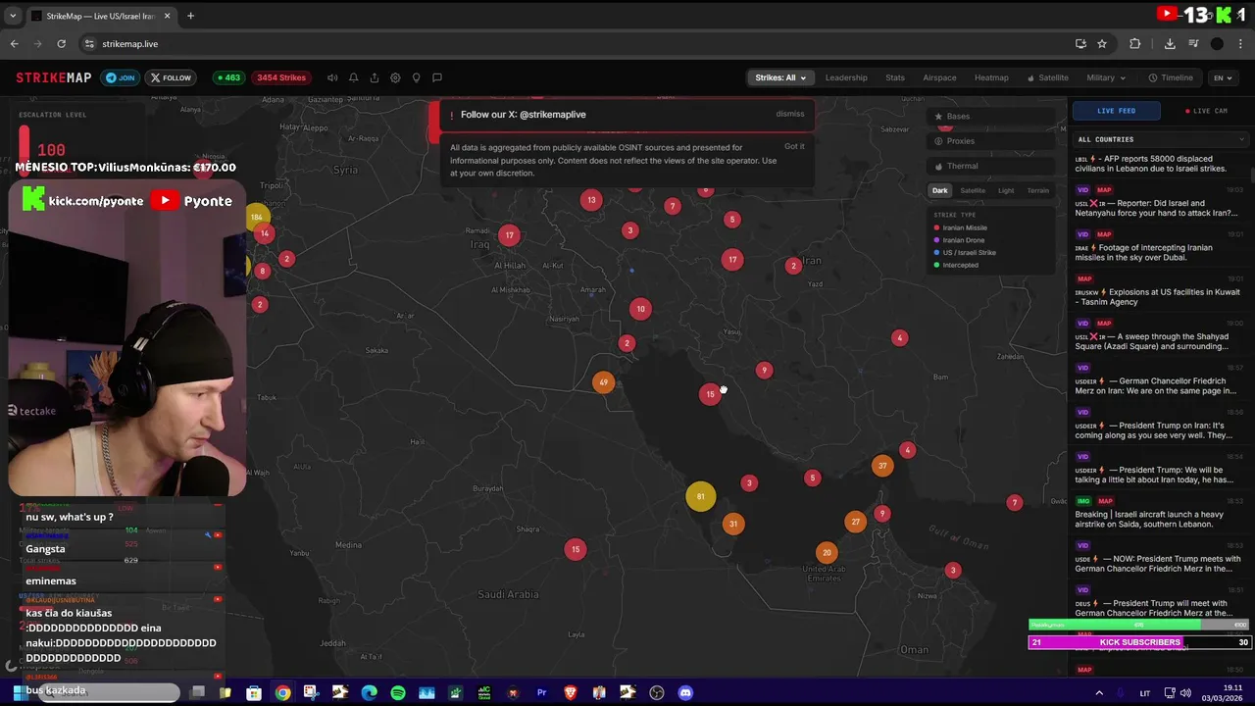Click the red Iranian Missile legend dot
The width and height of the screenshot is (1255, 706).
coord(937,227)
